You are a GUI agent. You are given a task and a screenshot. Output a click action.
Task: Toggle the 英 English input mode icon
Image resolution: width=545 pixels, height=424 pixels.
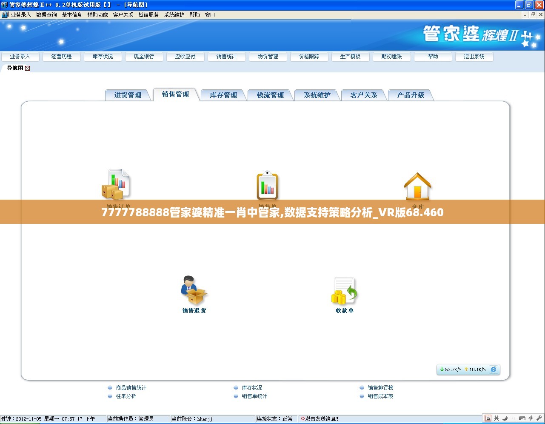[x=496, y=418]
